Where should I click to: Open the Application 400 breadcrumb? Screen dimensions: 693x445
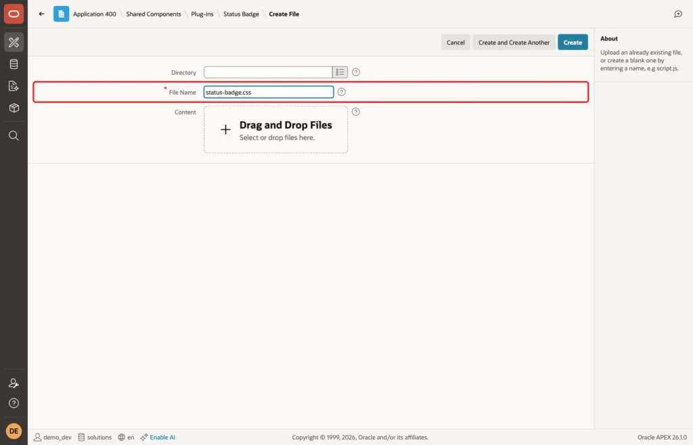coord(95,14)
